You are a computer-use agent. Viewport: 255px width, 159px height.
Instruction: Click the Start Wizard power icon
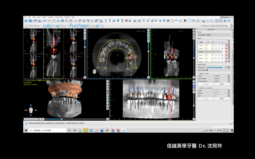27,26
